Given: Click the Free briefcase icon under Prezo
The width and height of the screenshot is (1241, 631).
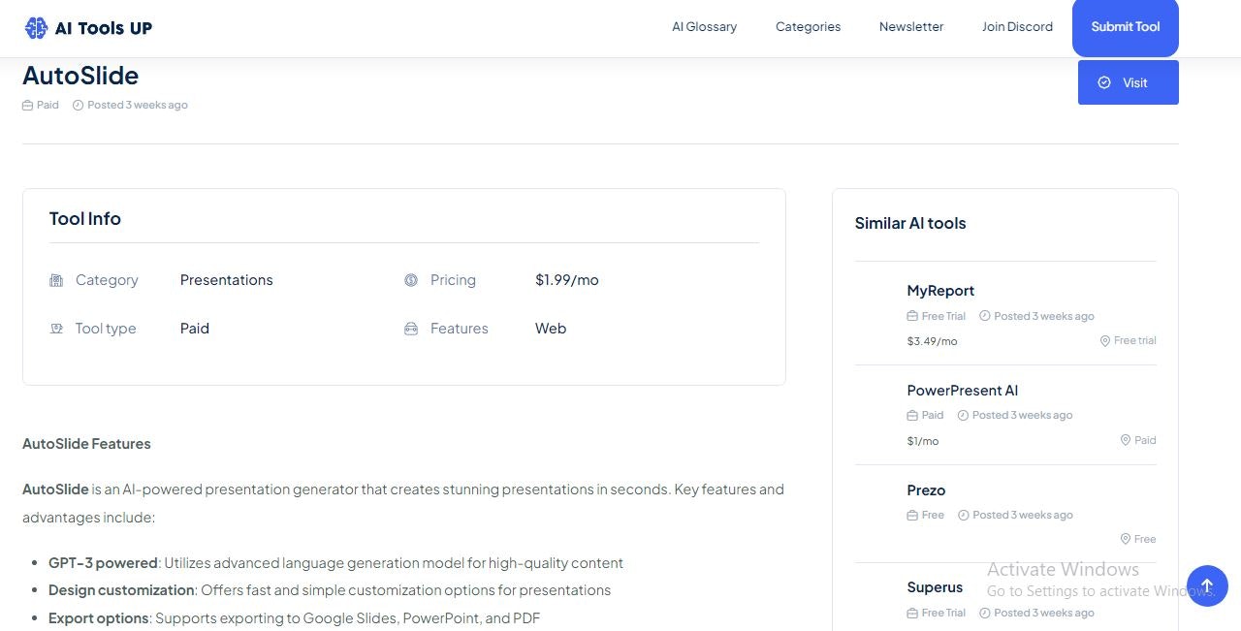Looking at the screenshot, I should [x=912, y=515].
